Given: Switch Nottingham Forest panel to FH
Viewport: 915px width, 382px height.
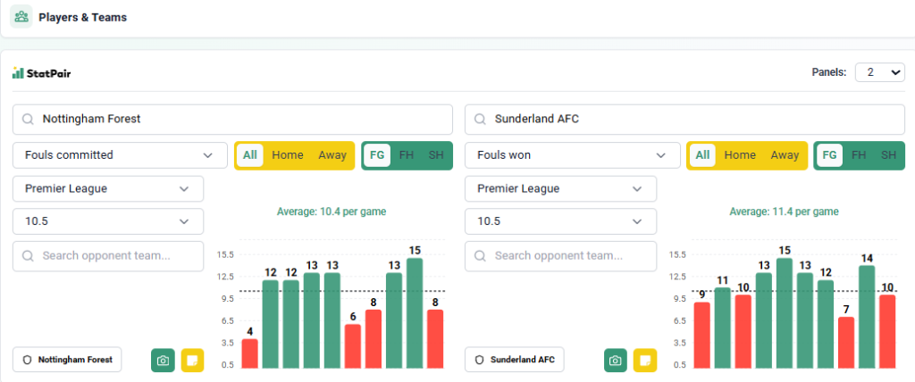Looking at the screenshot, I should (x=407, y=155).
